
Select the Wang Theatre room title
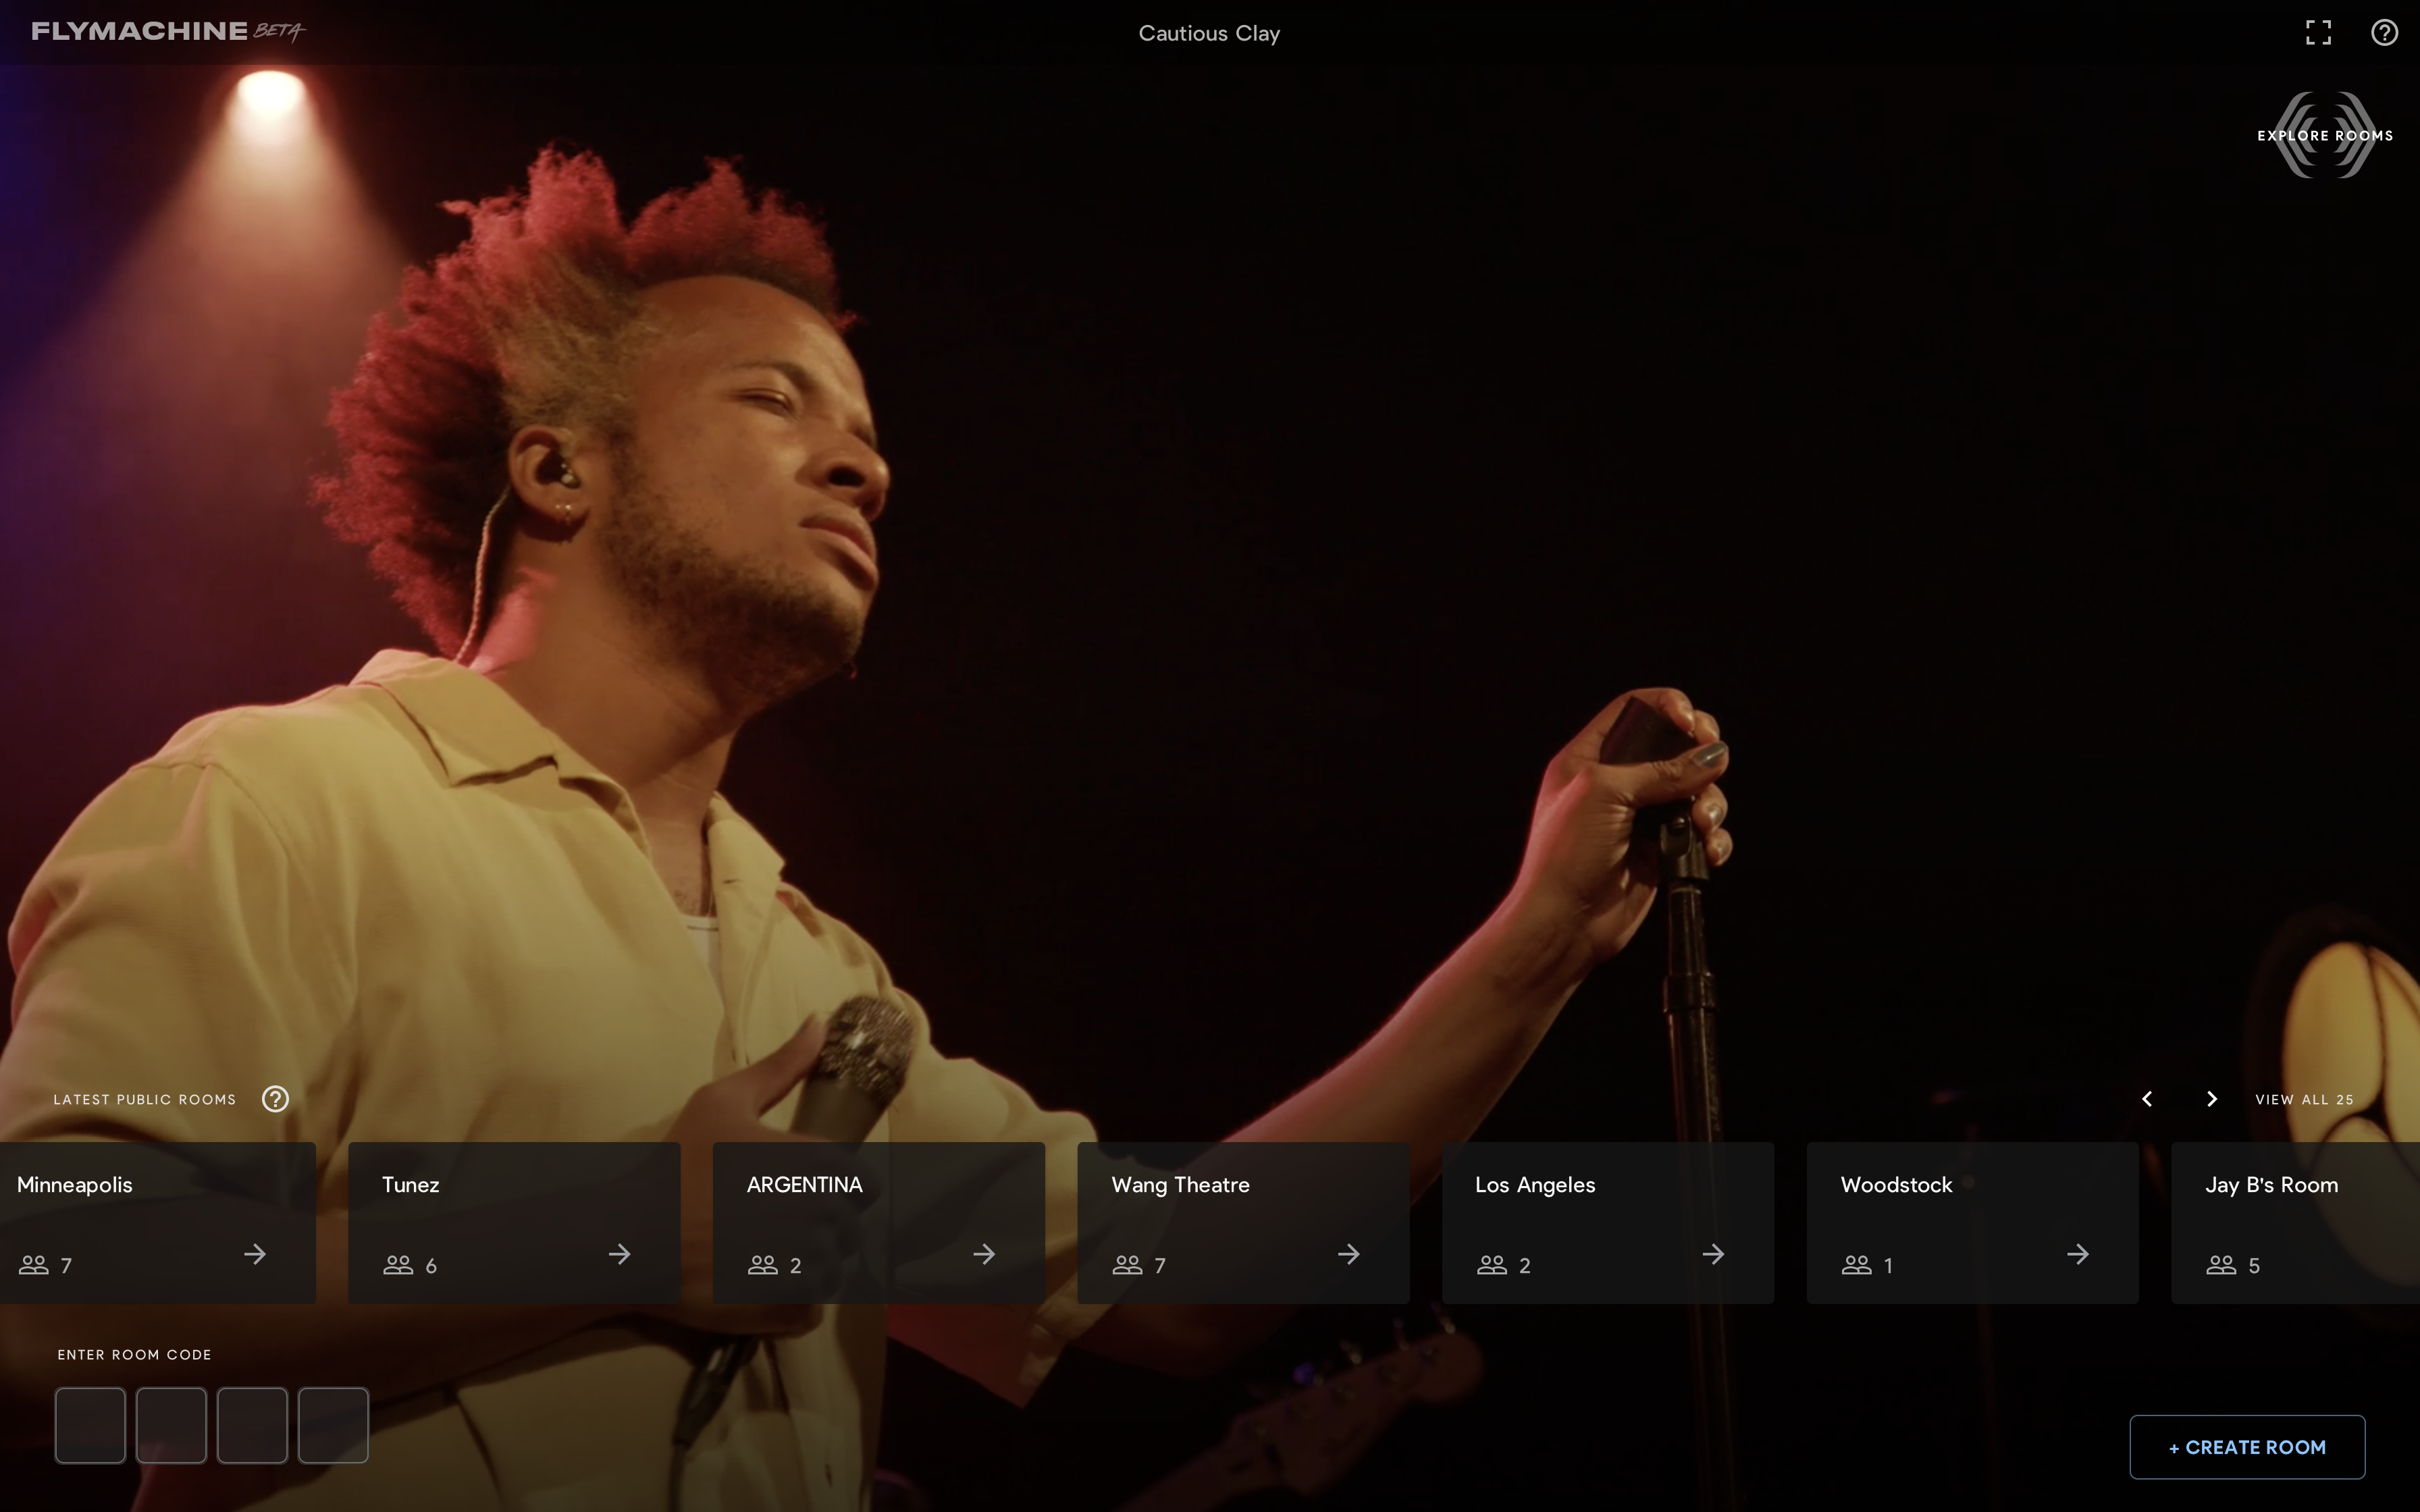point(1180,1185)
